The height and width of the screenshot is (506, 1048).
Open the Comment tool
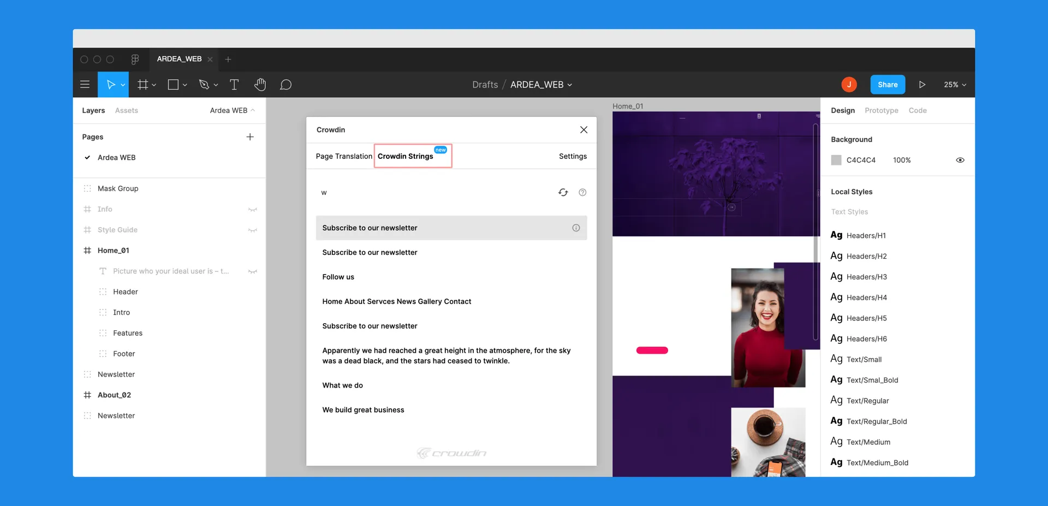286,85
